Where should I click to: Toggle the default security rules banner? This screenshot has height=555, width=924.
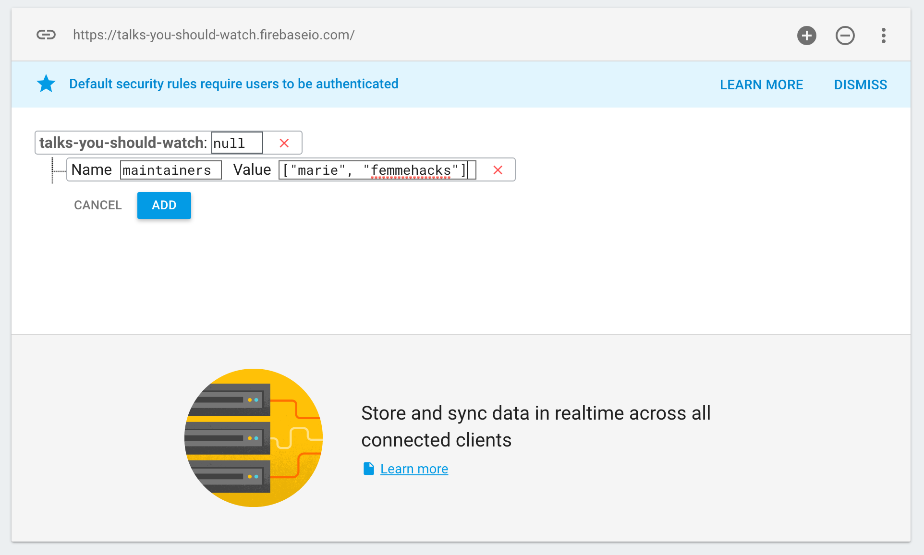tap(860, 84)
